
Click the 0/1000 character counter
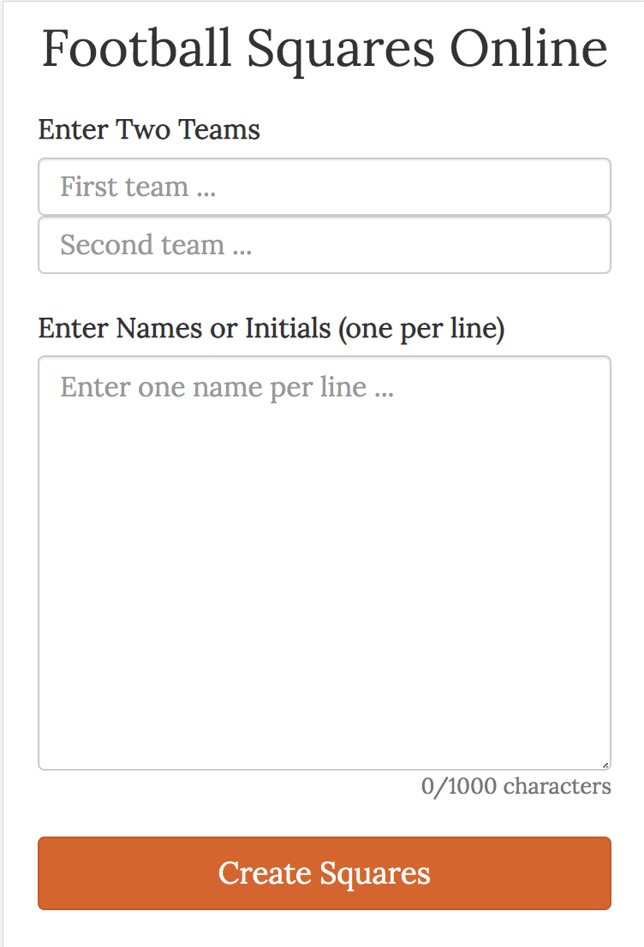tap(516, 787)
